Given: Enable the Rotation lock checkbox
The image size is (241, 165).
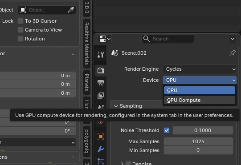Looking at the screenshot, I should click(20, 39).
